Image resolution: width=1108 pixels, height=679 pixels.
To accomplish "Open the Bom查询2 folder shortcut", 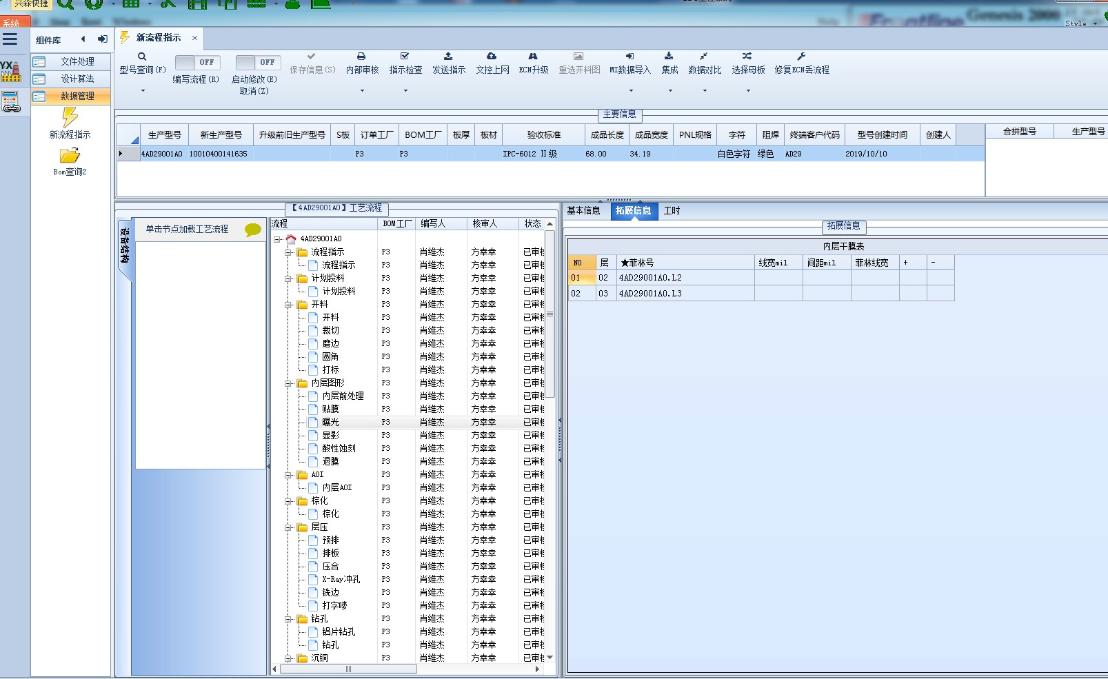I will (x=70, y=156).
